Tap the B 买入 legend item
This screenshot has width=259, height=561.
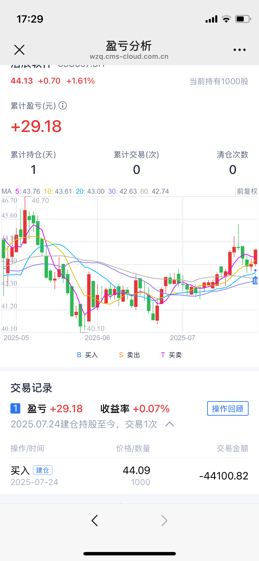point(87,355)
